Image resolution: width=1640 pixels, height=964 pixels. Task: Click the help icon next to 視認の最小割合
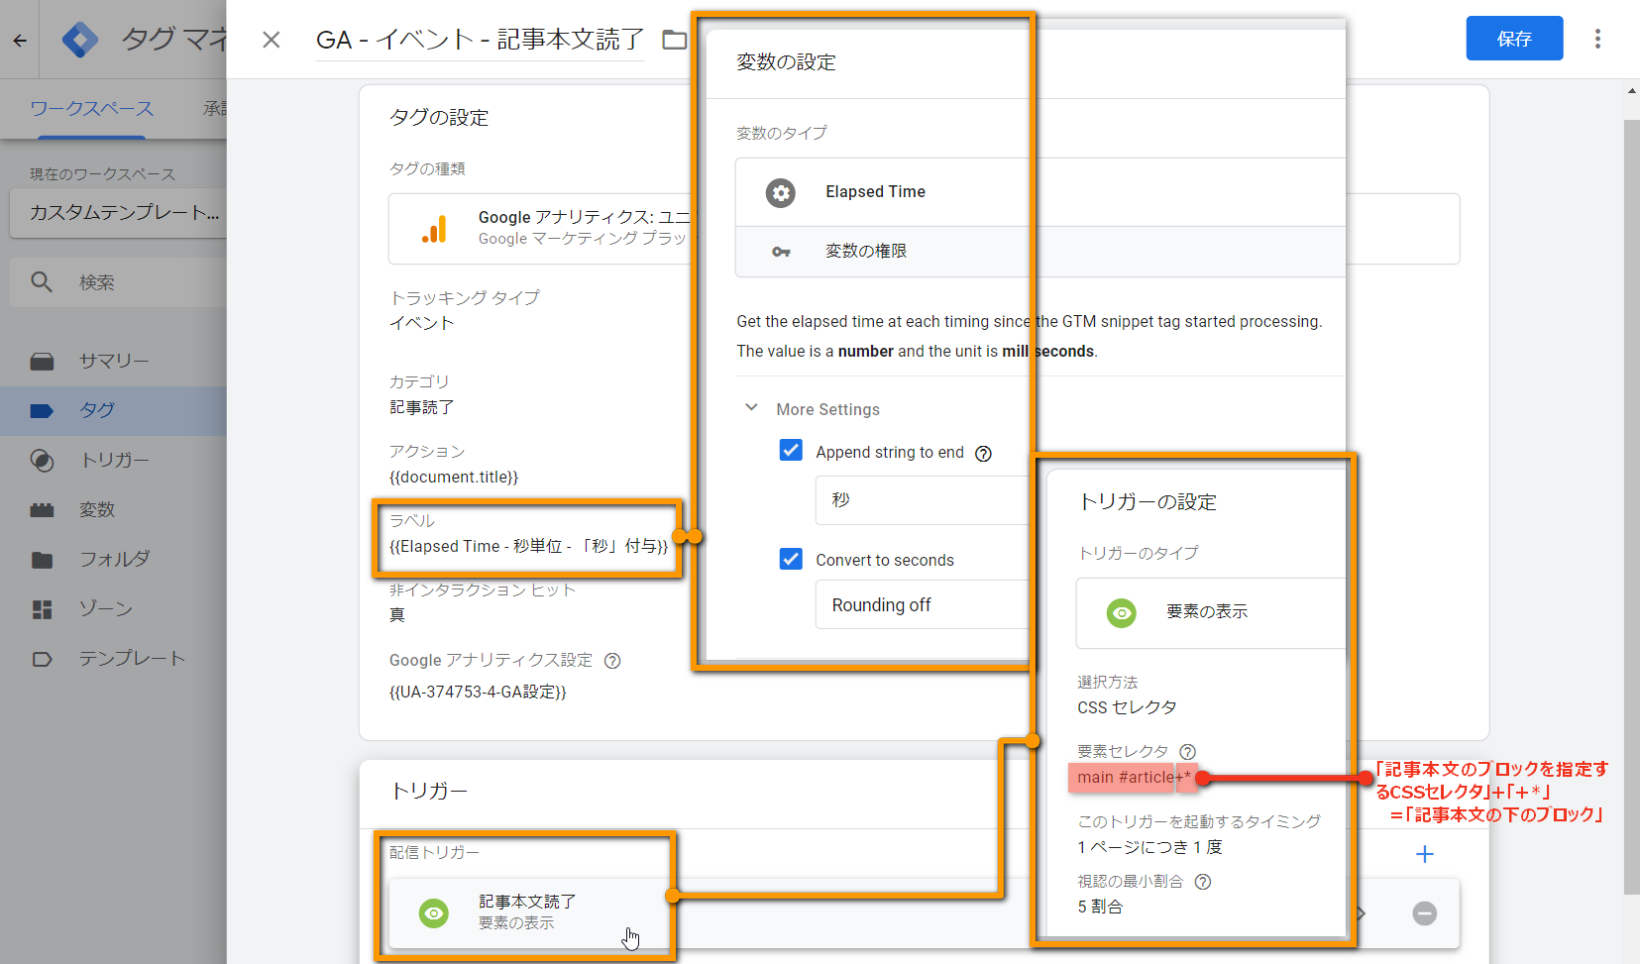pyautogui.click(x=1203, y=882)
